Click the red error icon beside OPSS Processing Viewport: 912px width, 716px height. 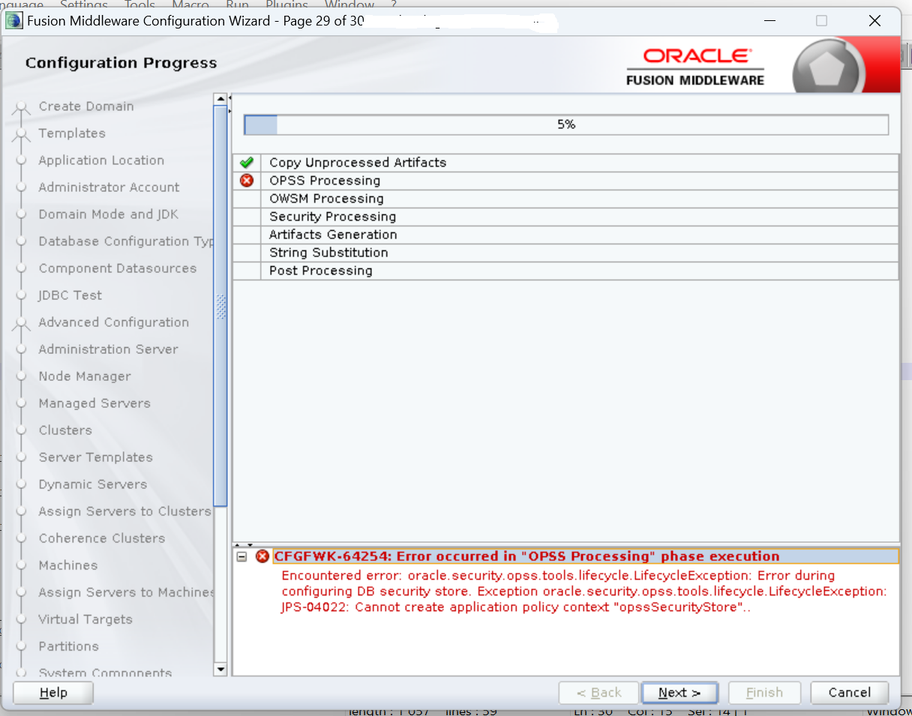click(x=247, y=180)
